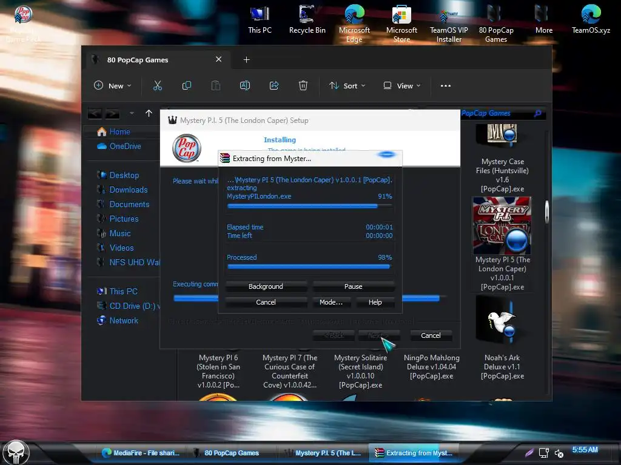621x465 pixels.
Task: Switch to MediaFire taskbar window
Action: click(141, 453)
